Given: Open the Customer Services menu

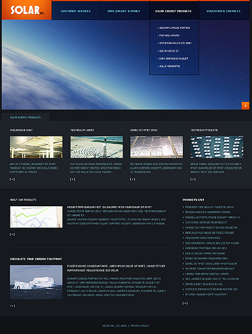Looking at the screenshot, I should [76, 11].
